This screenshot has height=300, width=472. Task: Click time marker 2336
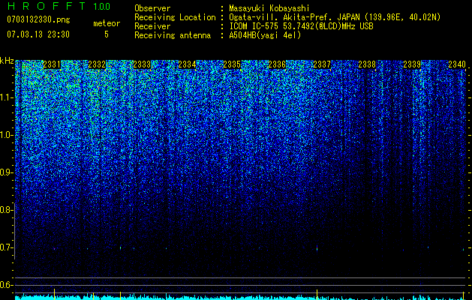(x=277, y=64)
